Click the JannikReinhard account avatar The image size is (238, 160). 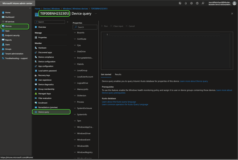(x=234, y=3)
